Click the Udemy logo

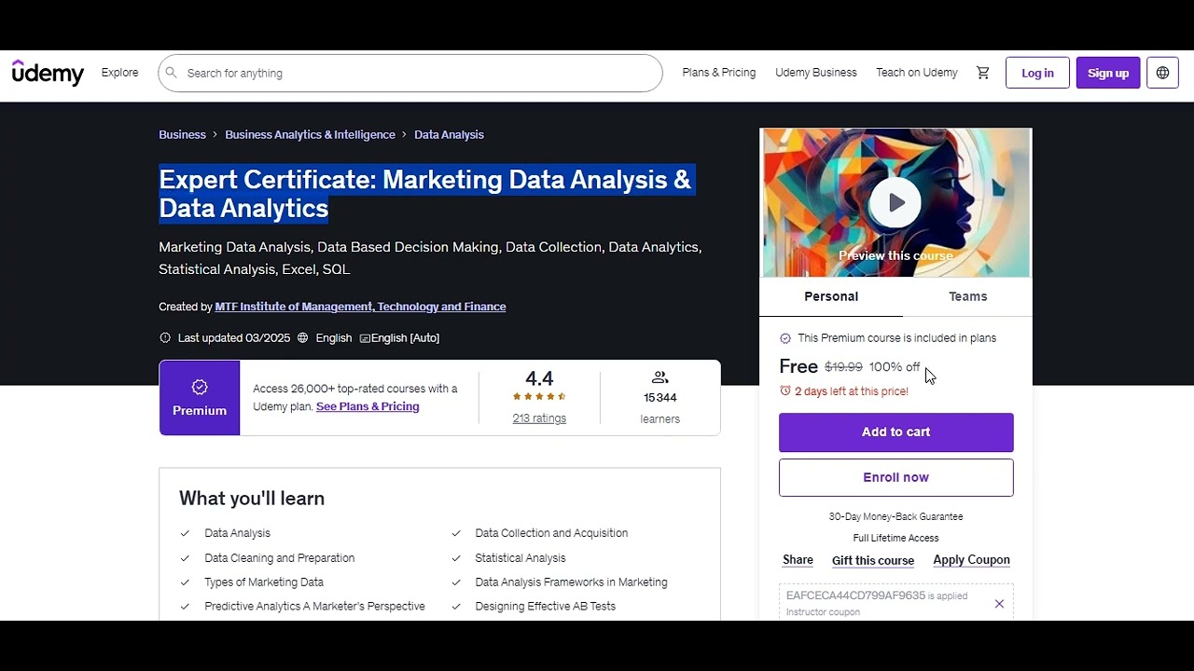click(48, 73)
